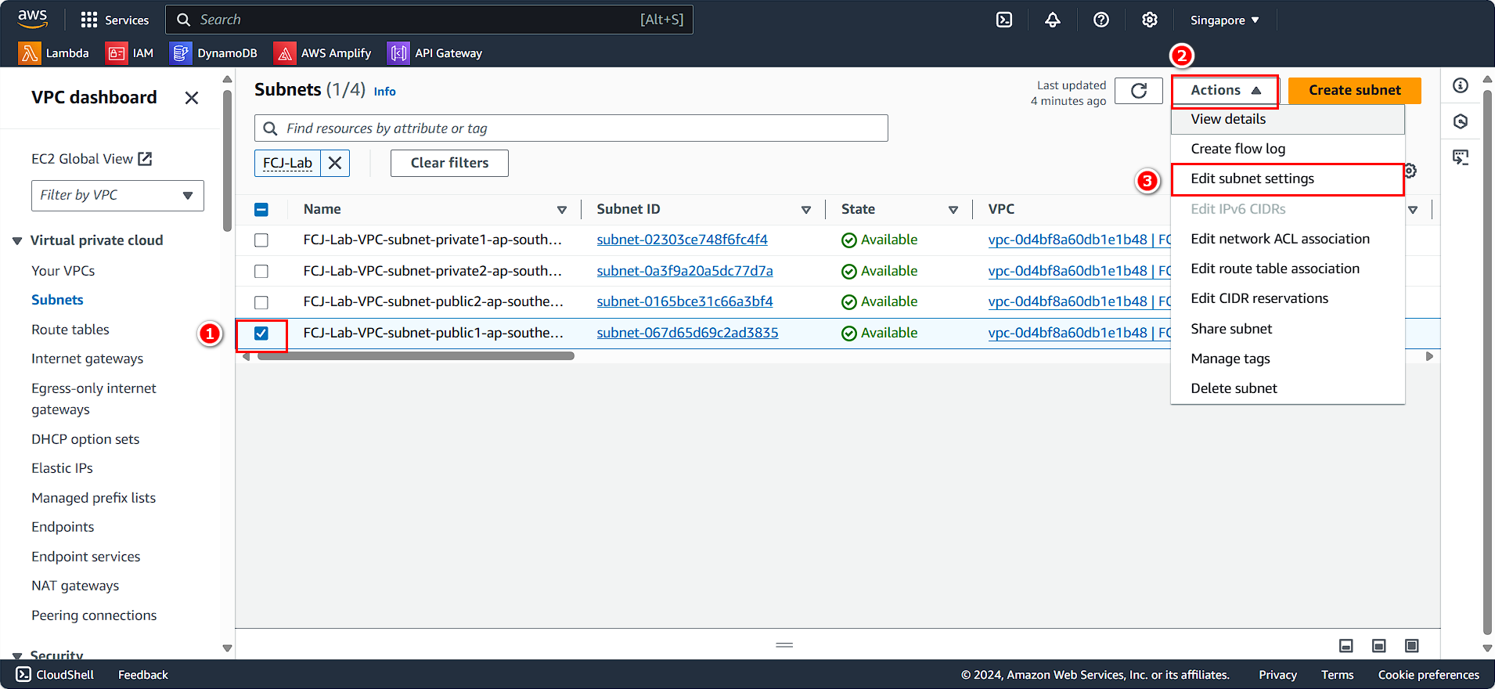Switch to bottom split panel layout
The image size is (1495, 689).
pyautogui.click(x=1346, y=646)
